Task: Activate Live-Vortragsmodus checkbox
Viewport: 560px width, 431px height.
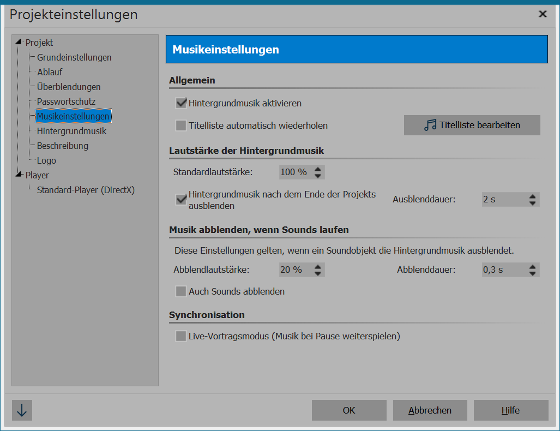Action: tap(180, 337)
